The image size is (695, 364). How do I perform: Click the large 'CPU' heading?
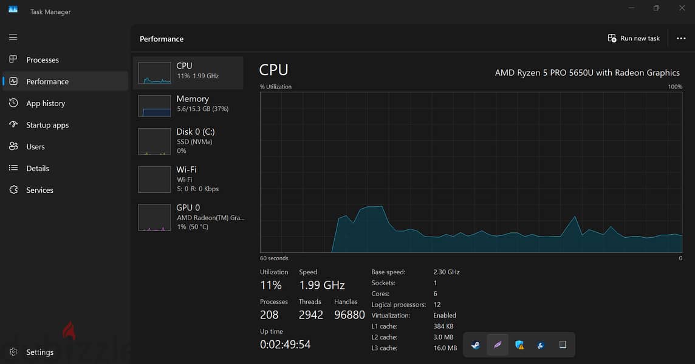[x=273, y=70]
